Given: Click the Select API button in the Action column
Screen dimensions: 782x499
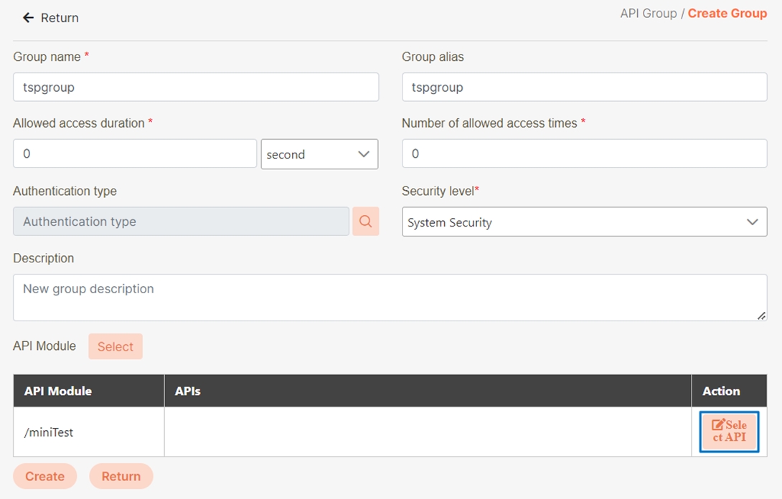Looking at the screenshot, I should coord(729,432).
